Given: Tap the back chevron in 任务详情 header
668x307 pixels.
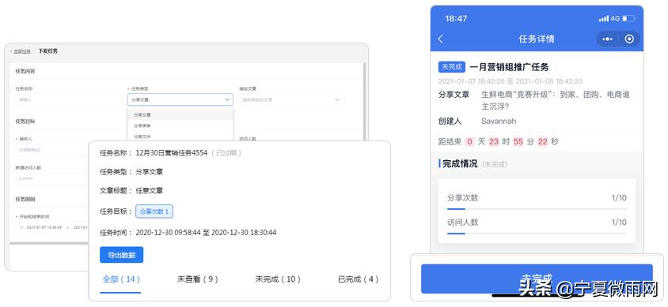Looking at the screenshot, I should [x=441, y=39].
